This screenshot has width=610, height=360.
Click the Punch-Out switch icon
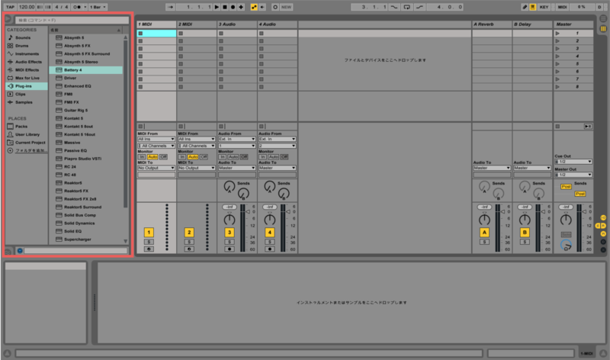pyautogui.click(x=419, y=7)
